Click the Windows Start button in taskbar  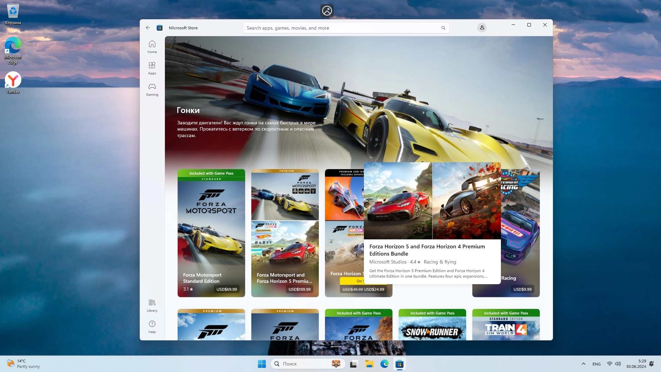(x=262, y=364)
